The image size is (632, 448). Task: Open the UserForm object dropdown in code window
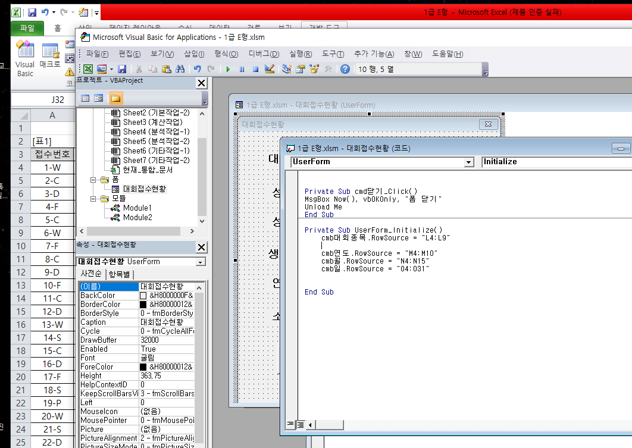click(x=468, y=162)
